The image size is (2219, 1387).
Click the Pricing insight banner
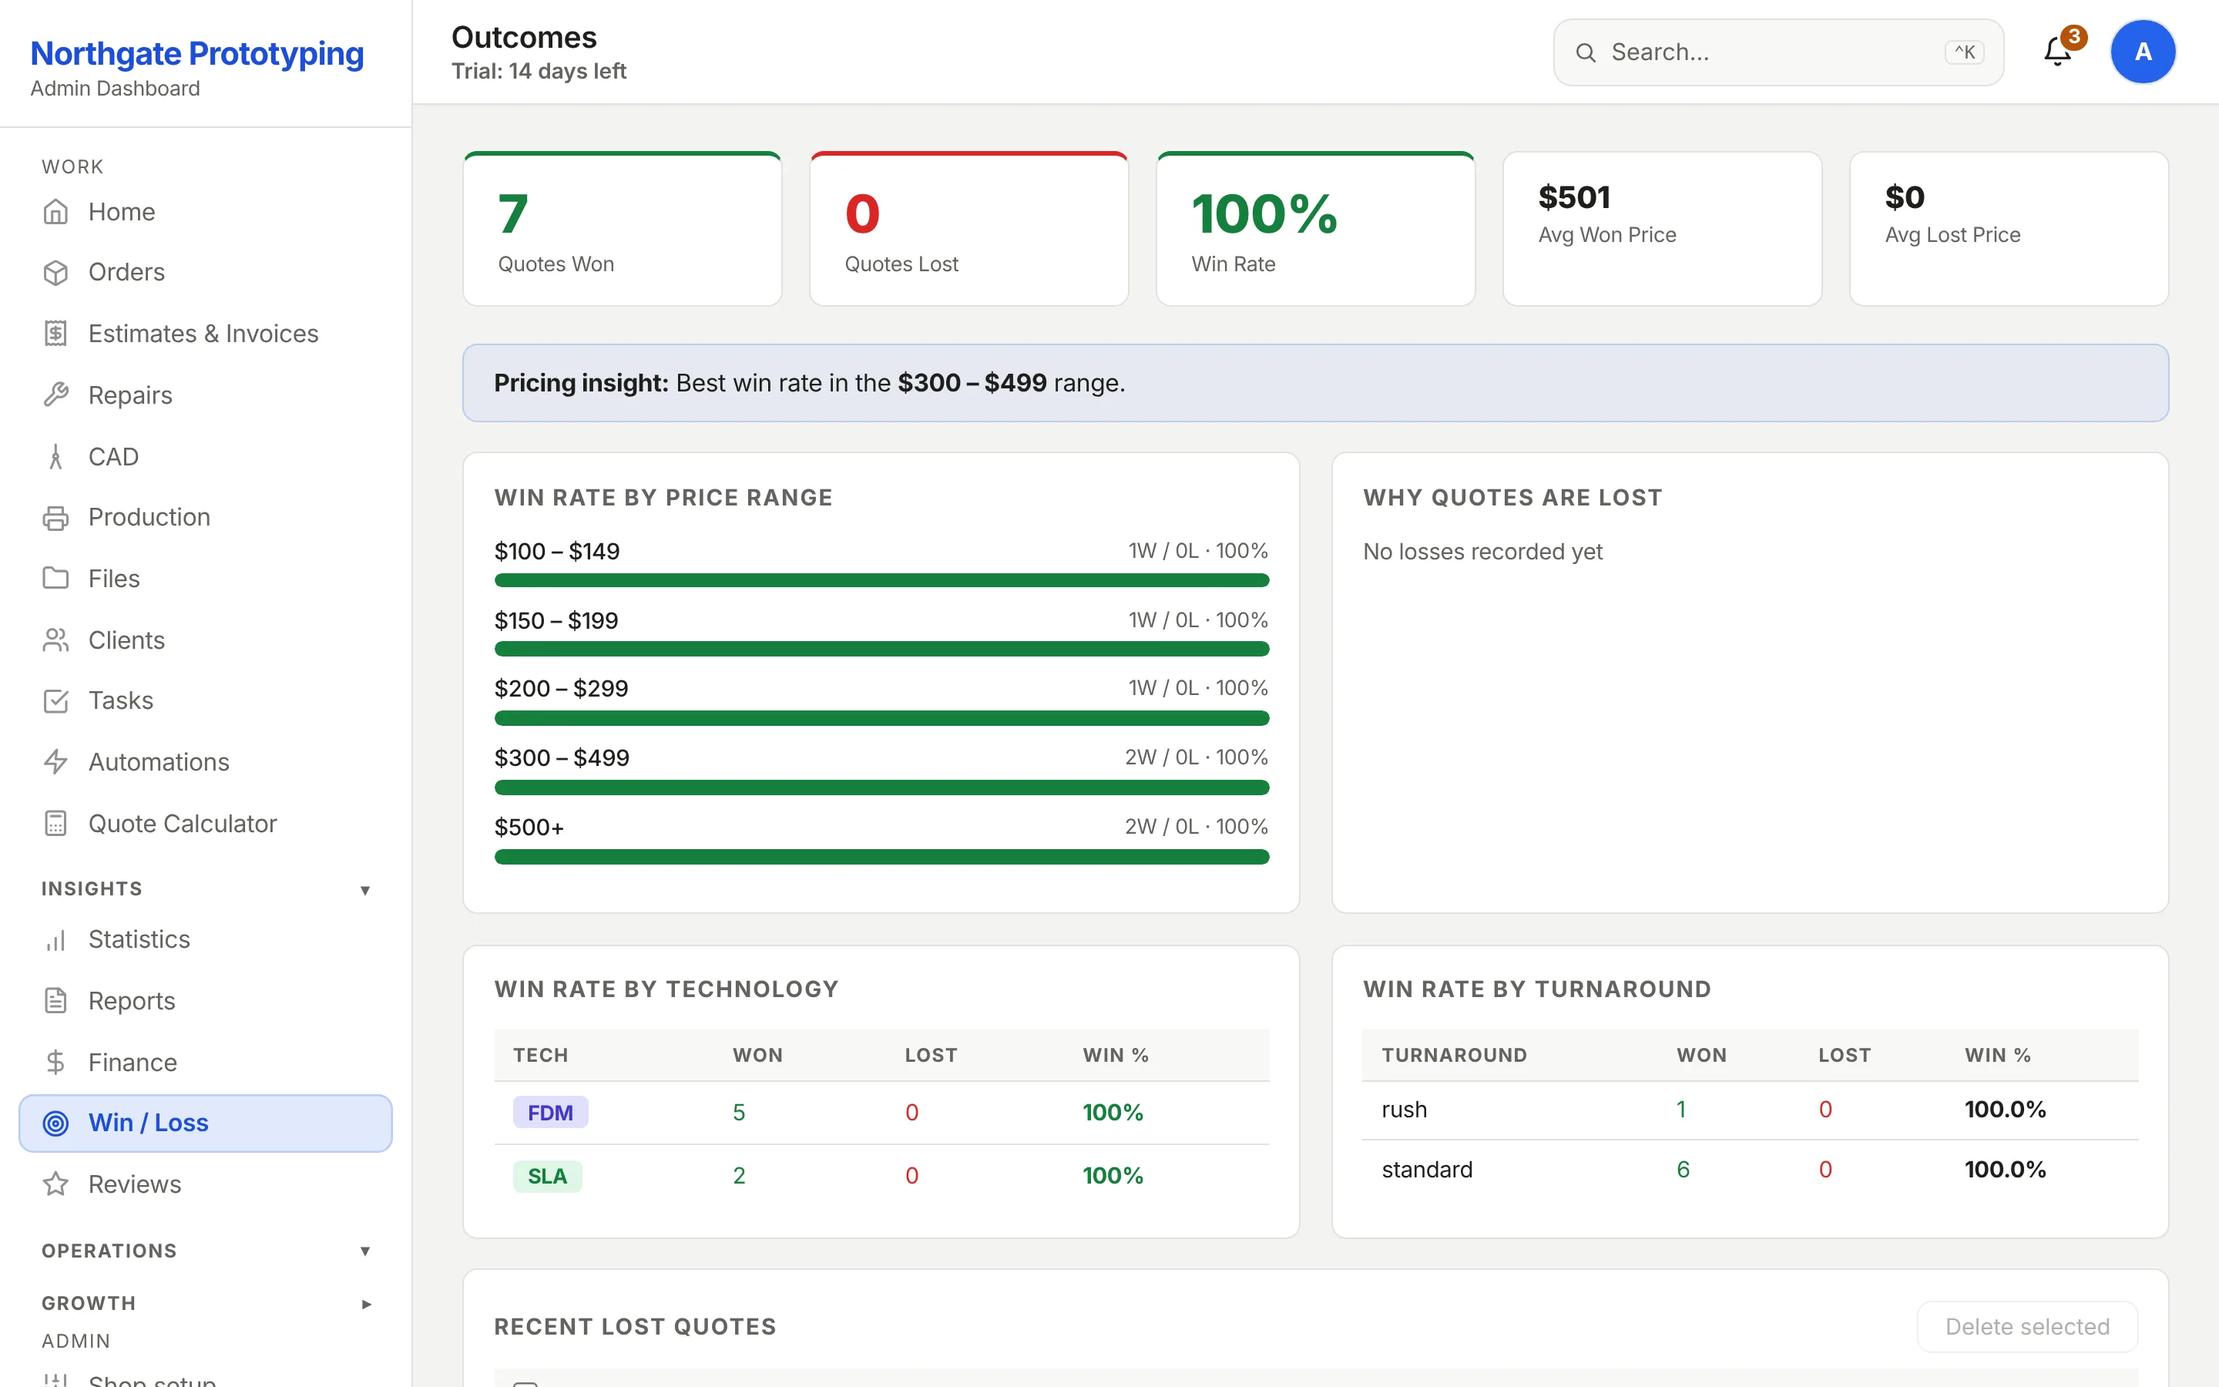pyautogui.click(x=1316, y=382)
